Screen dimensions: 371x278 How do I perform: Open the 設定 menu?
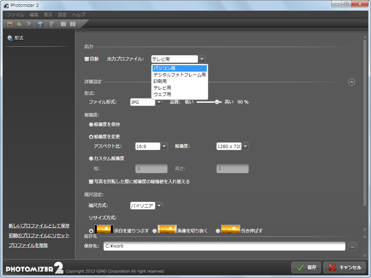[x=62, y=14]
